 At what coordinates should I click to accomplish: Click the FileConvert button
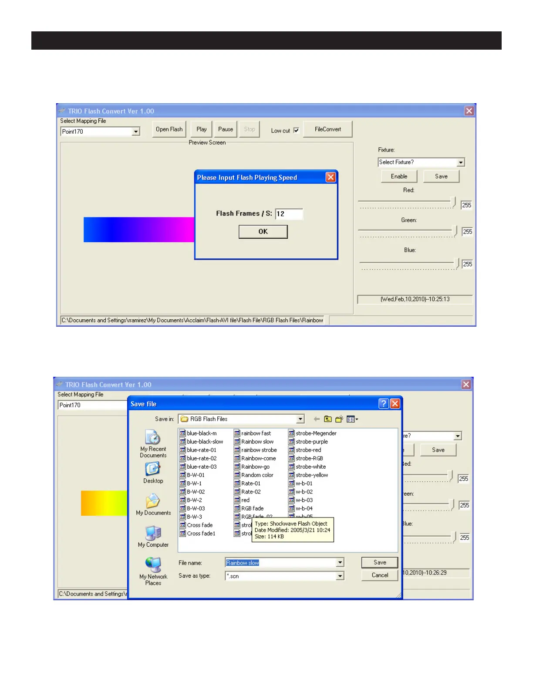[x=327, y=129]
